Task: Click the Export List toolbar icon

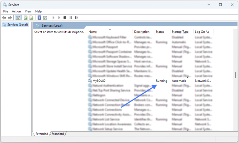Action: [x=31, y=18]
